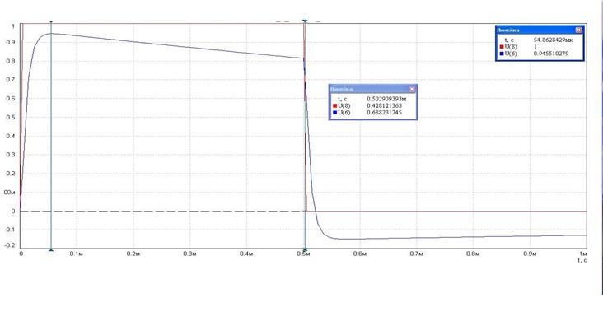603x321 pixels.
Task: Close the ruler window showing 54.8628429мк
Action: coord(578,30)
